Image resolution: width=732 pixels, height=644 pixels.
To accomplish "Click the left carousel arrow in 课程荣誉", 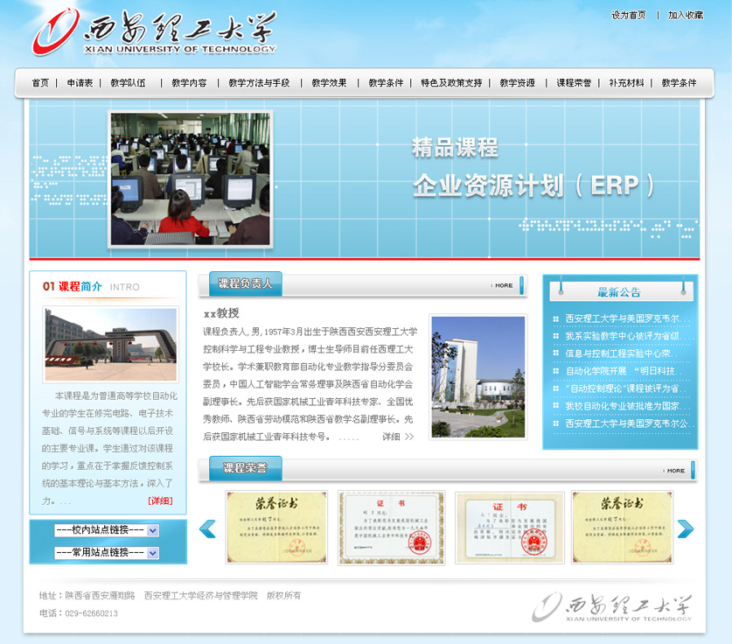I will tap(207, 528).
